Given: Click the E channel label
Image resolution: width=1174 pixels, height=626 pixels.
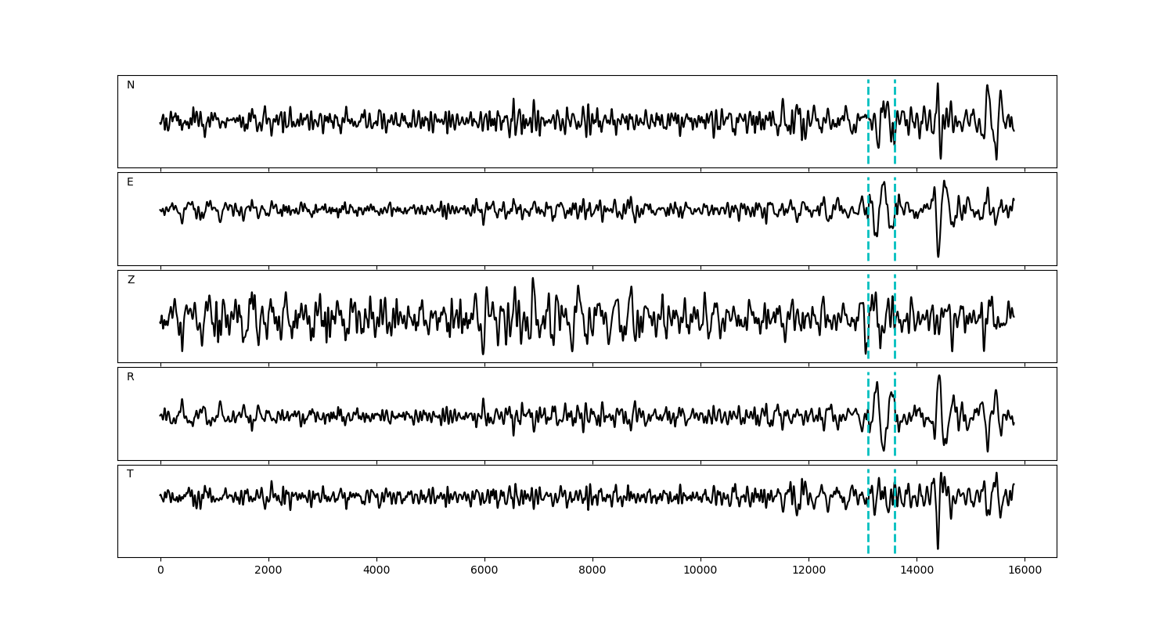Looking at the screenshot, I should pyautogui.click(x=130, y=182).
